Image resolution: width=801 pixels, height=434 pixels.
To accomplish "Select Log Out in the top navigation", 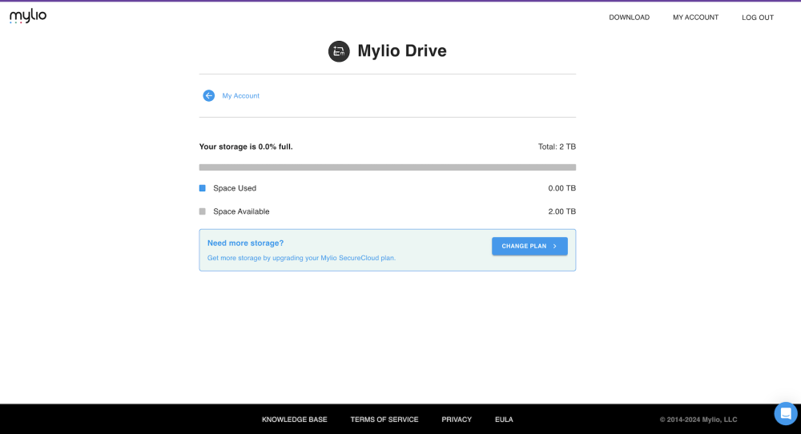I will click(x=758, y=18).
